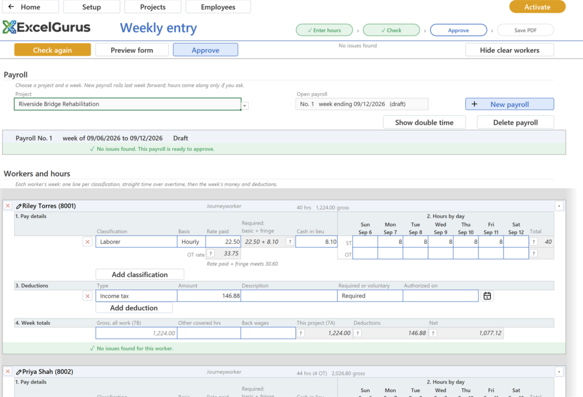Select Income tax deduction type field
This screenshot has width=583, height=397.
click(137, 296)
